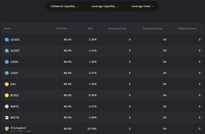Select the sUSDT asset name
205x134 pixels.
[x=15, y=51]
